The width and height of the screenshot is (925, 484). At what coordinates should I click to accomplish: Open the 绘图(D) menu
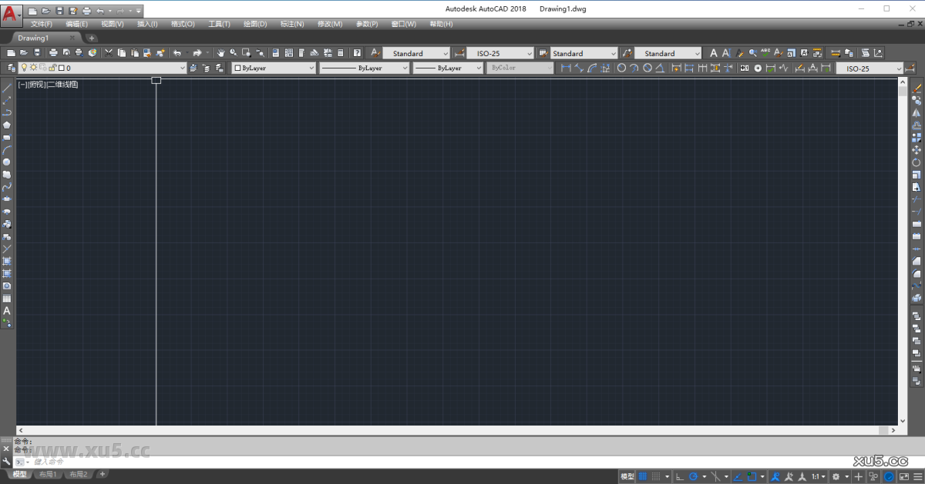[x=255, y=24]
